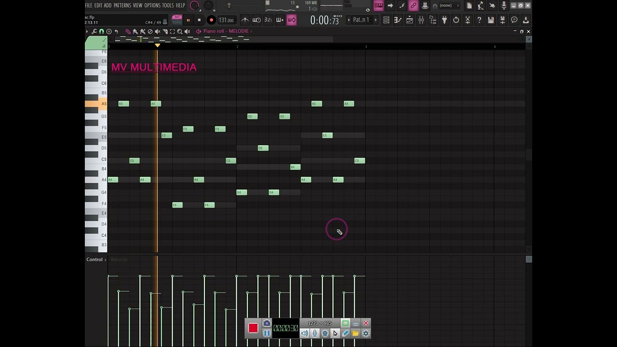Open the PATTERNS menu
Viewport: 617px width, 347px height.
click(122, 5)
